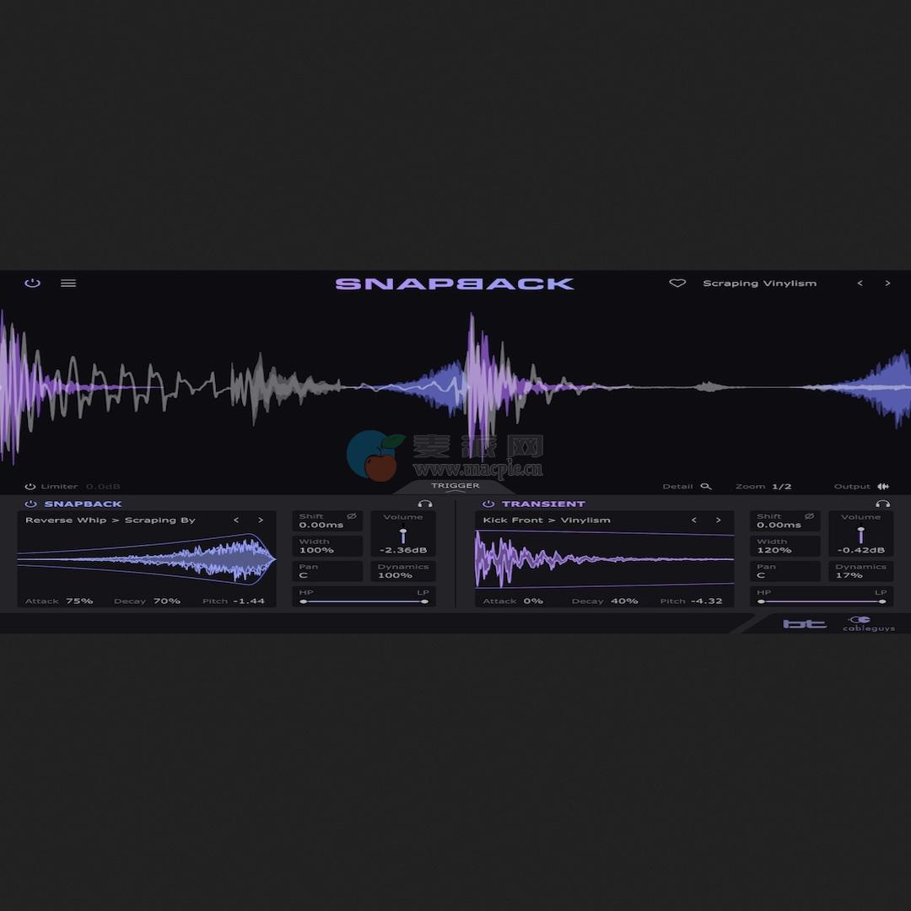Open the Scraping Vinylism preset browser
This screenshot has width=911, height=911.
click(x=759, y=283)
